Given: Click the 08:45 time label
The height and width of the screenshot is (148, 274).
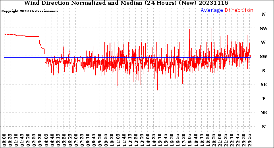Looking at the screenshot, I should coord(94,140).
